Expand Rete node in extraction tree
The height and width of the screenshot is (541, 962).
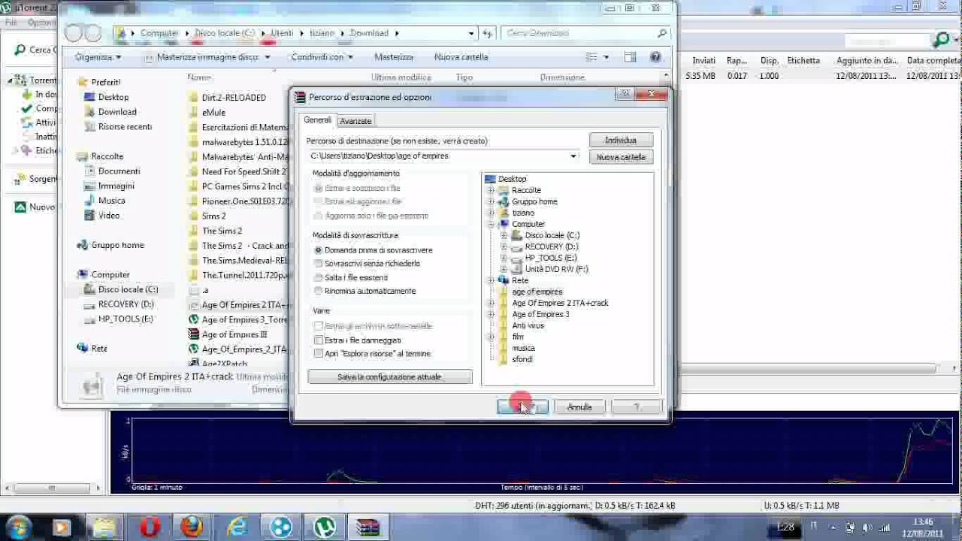coord(492,280)
